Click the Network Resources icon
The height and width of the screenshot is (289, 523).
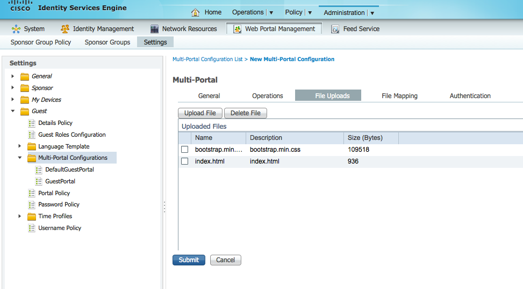(154, 29)
